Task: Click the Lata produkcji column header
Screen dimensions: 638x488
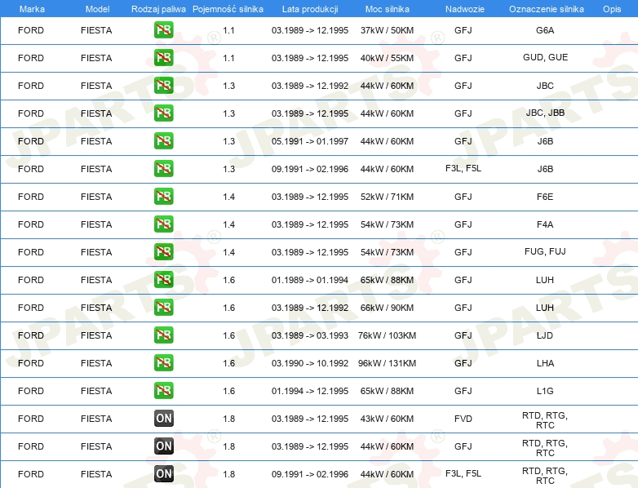Action: pos(310,9)
